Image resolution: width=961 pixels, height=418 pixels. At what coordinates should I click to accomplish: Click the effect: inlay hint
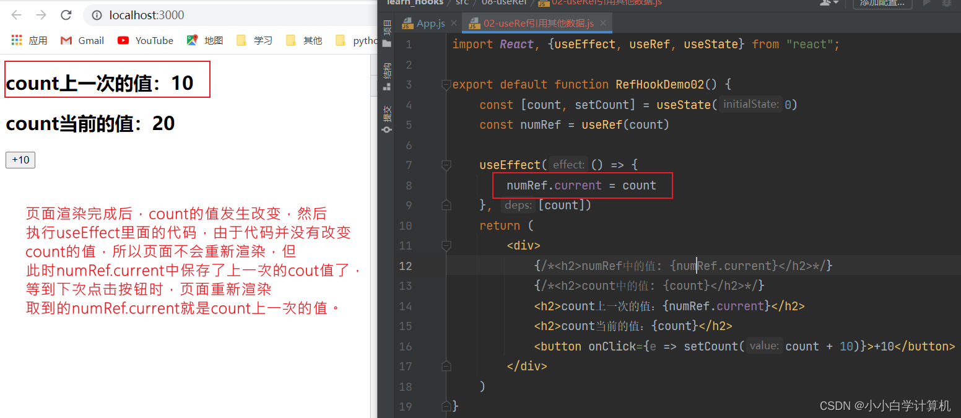coord(568,165)
